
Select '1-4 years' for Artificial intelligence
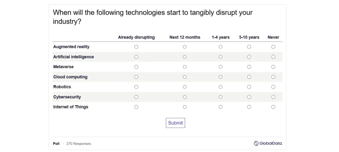coord(220,57)
